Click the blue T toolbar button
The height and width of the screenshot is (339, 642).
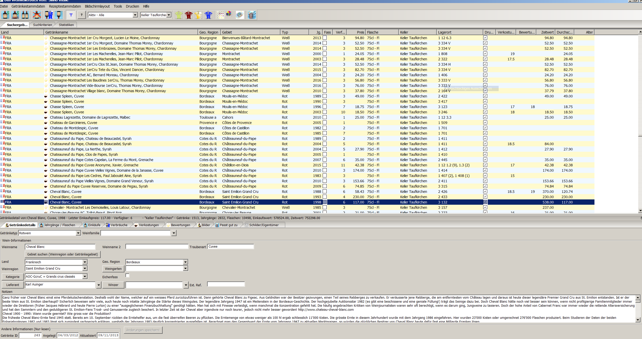[x=71, y=15]
